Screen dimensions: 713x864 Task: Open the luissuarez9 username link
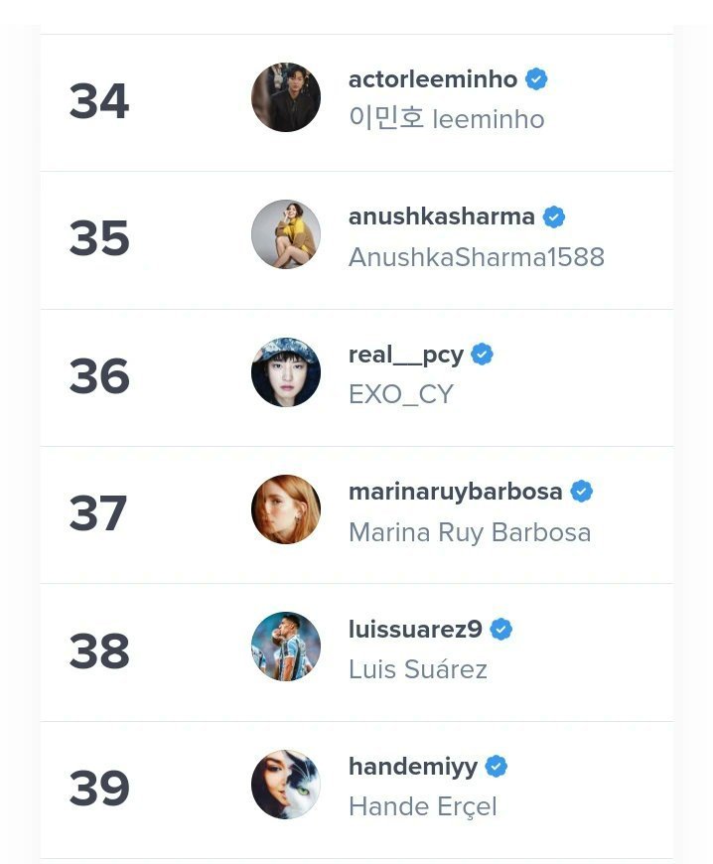415,630
